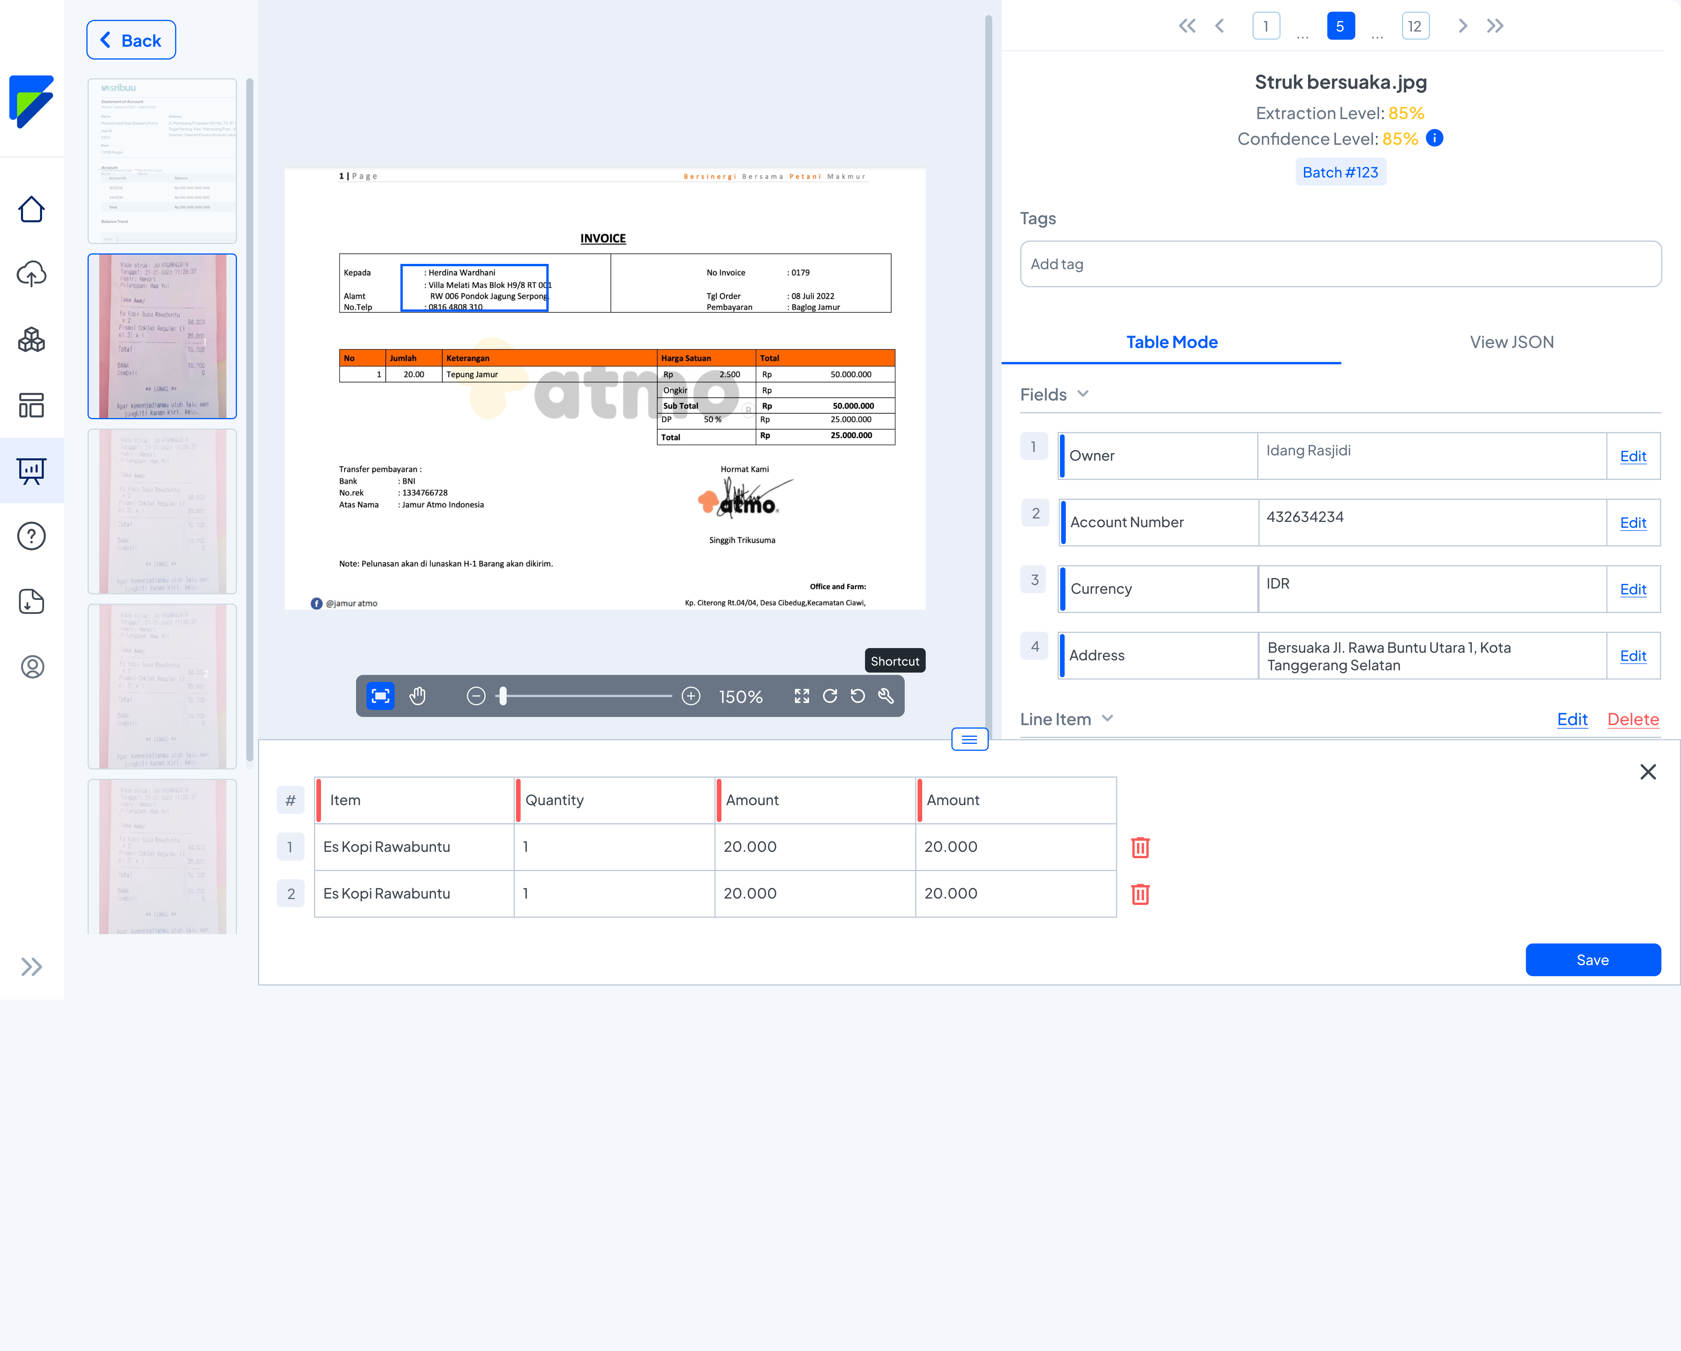
Task: Click the fullscreen expand icon
Action: (801, 696)
